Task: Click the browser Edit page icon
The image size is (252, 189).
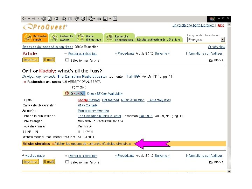Action: [x=105, y=19]
